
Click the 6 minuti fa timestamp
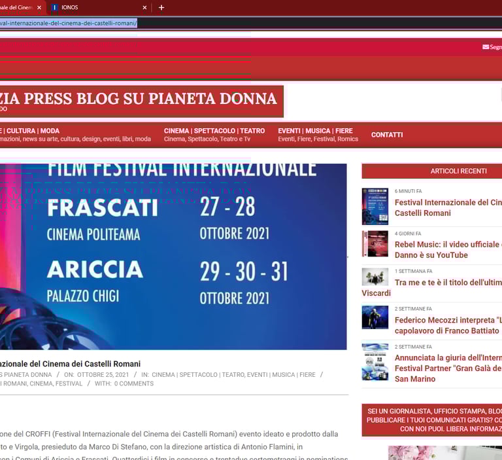click(408, 191)
